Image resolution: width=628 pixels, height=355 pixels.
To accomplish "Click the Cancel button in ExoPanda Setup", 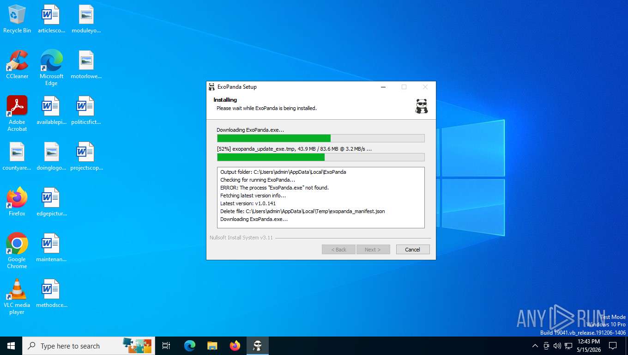I will point(413,250).
